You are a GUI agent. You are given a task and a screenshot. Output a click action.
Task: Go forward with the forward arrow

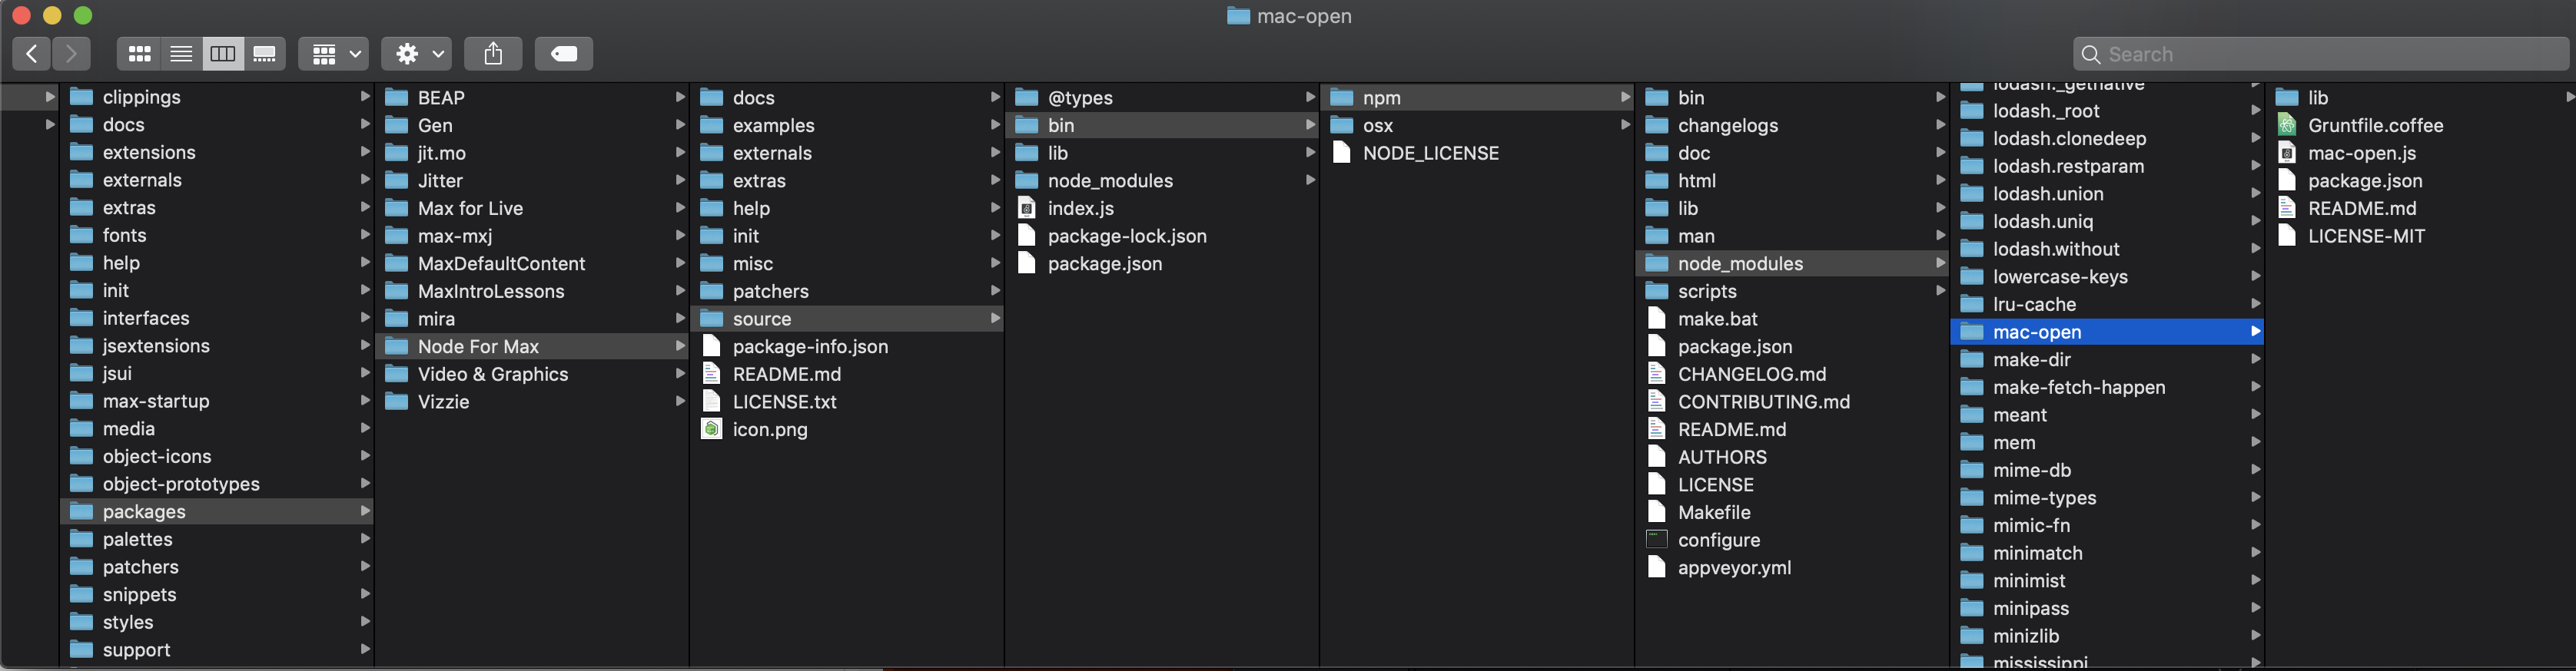coord(71,54)
